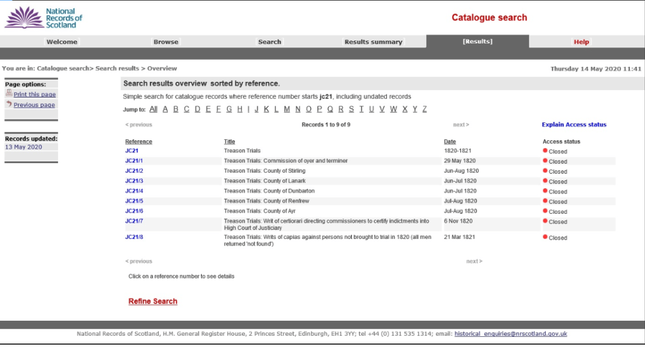Image resolution: width=645 pixels, height=353 pixels.
Task: Open record JC21/4 County of Dunbarton
Action: point(134,191)
